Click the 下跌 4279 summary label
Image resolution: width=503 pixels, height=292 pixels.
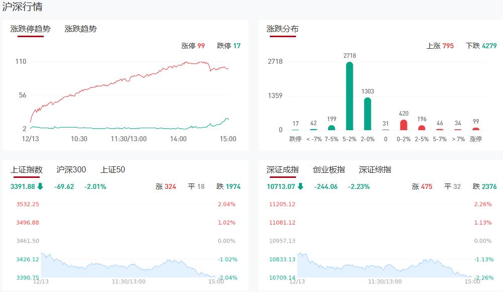click(481, 46)
